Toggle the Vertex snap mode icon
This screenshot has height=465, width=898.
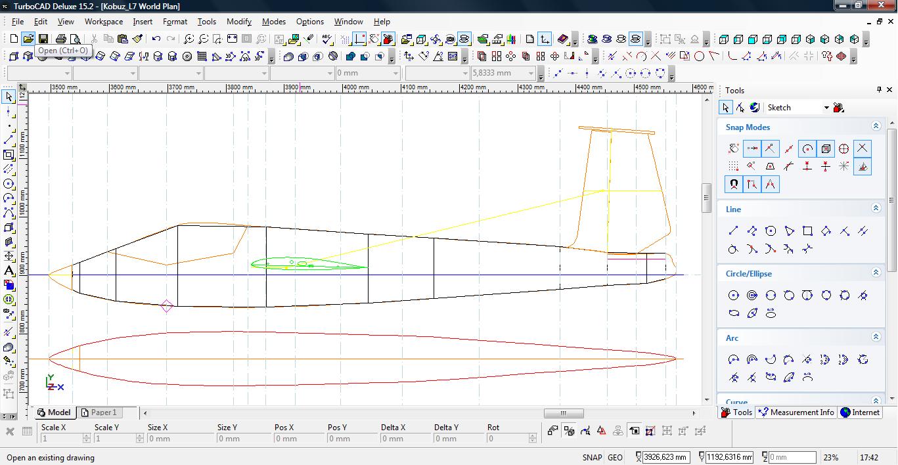[752, 148]
